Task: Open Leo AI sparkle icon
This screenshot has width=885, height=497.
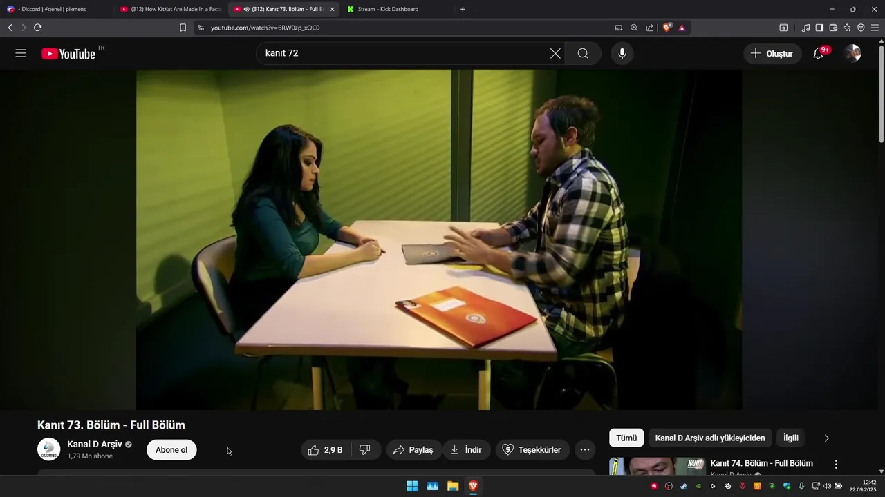Action: pyautogui.click(x=847, y=28)
